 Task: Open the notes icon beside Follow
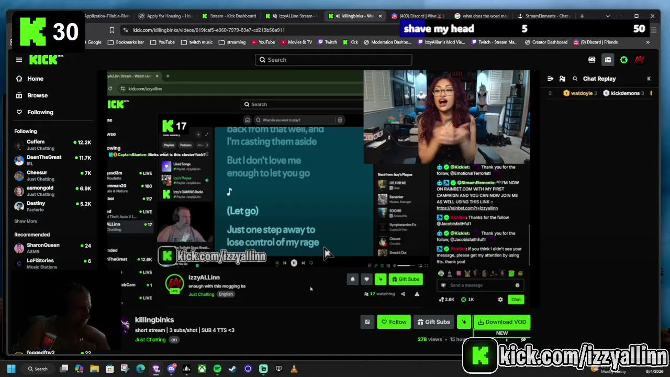367,322
